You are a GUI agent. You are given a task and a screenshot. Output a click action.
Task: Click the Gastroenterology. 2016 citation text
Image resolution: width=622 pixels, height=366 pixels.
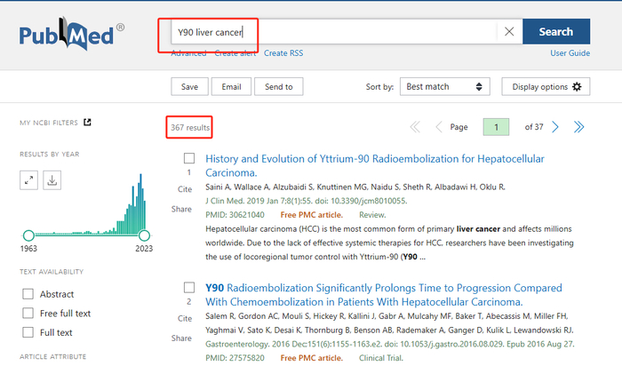tap(389, 344)
